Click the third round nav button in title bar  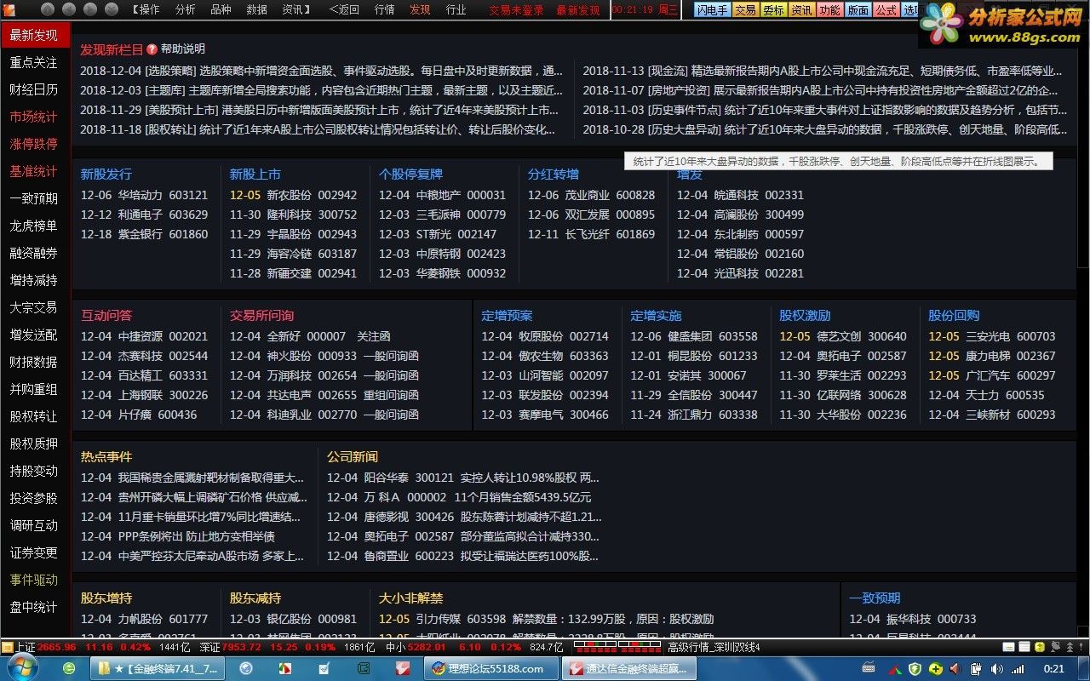click(x=90, y=9)
